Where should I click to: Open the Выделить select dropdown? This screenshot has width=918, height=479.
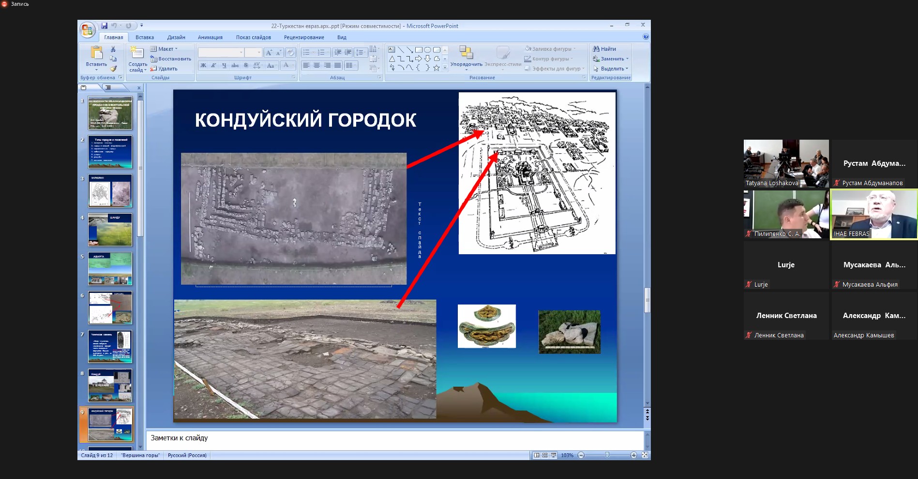pyautogui.click(x=612, y=69)
